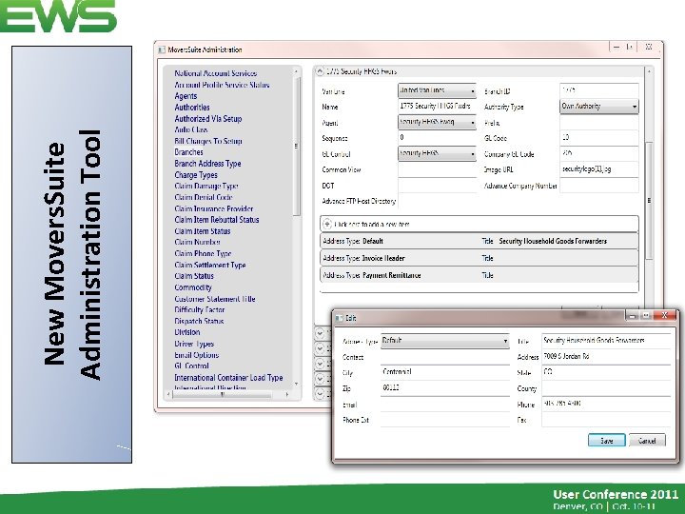Select Claim Number entry
685x514 pixels.
[x=198, y=242]
